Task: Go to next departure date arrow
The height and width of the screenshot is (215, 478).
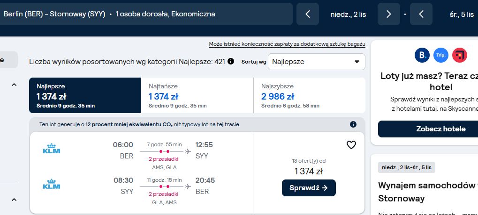Action: (x=388, y=14)
